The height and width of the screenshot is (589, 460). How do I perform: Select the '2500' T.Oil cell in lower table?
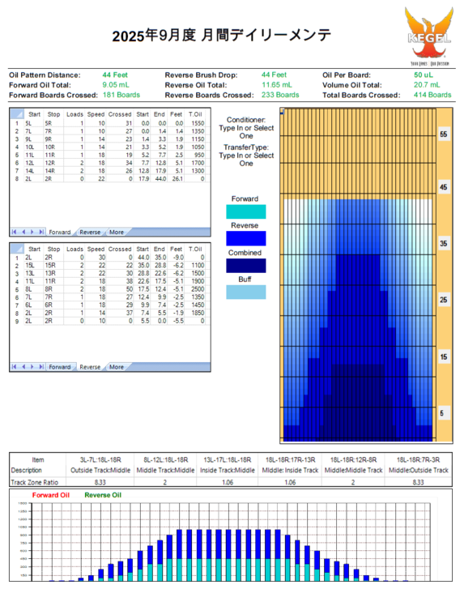point(196,289)
